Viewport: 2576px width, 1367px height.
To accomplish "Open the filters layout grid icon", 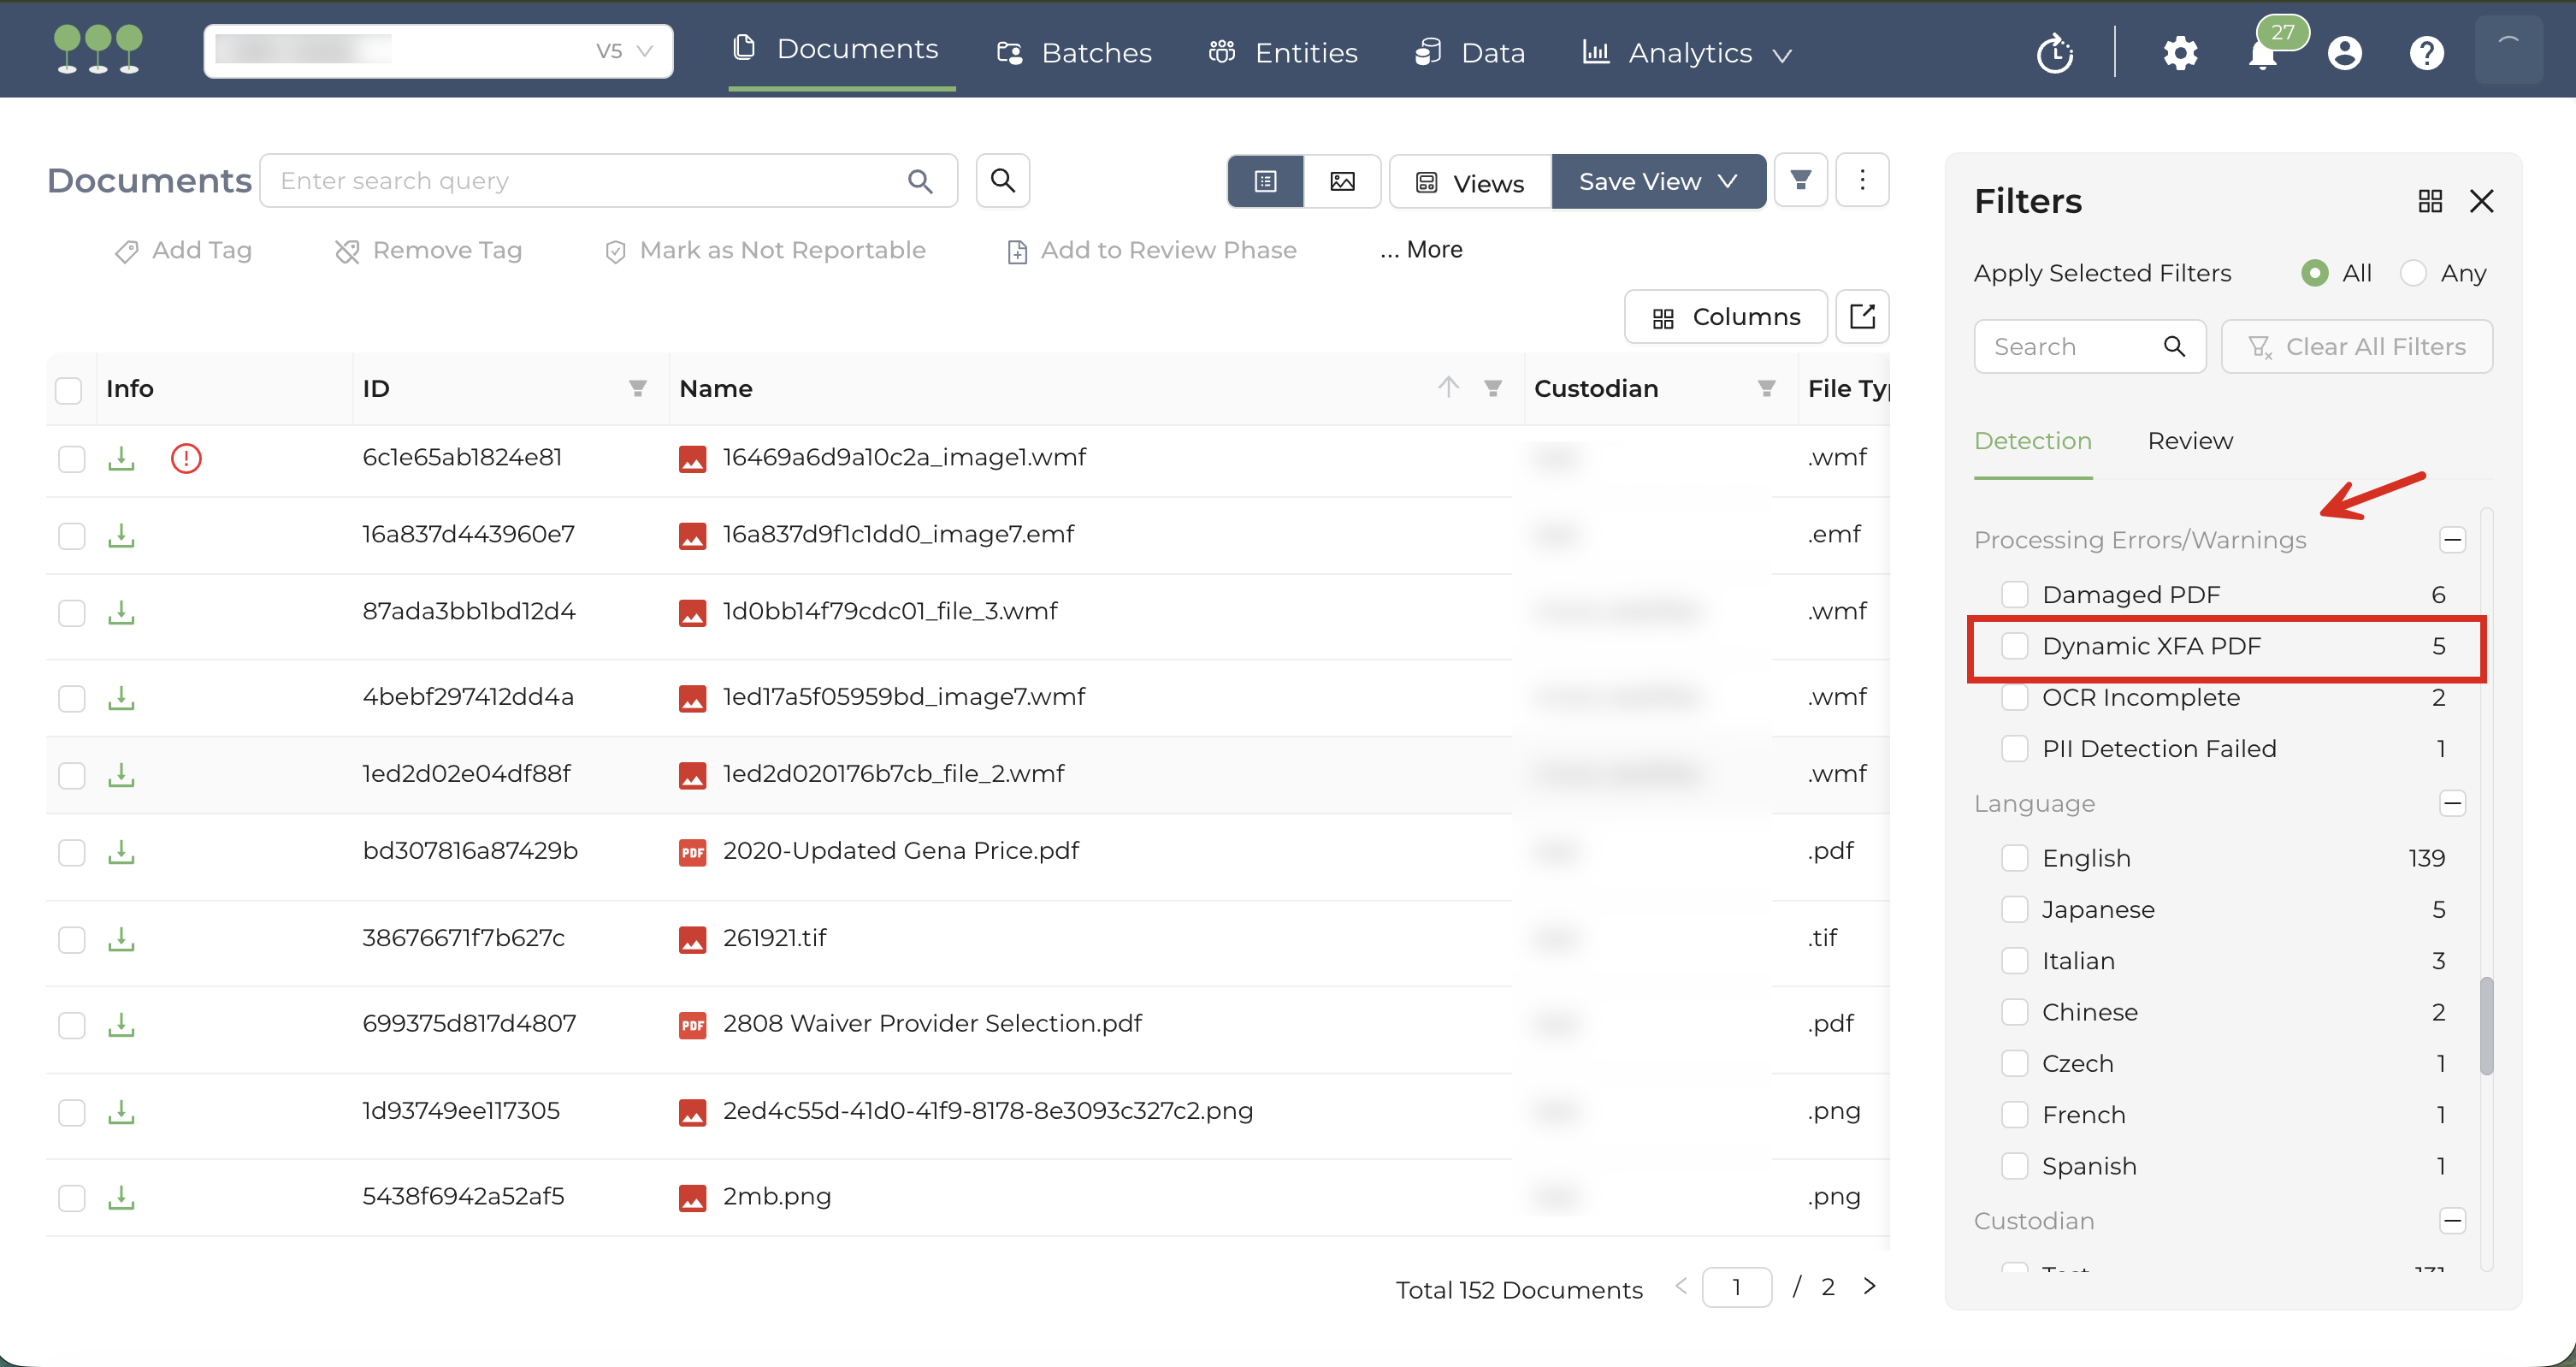I will (x=2430, y=202).
